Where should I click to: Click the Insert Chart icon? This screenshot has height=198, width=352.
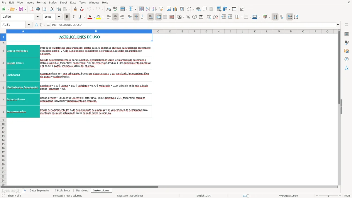(x=175, y=9)
